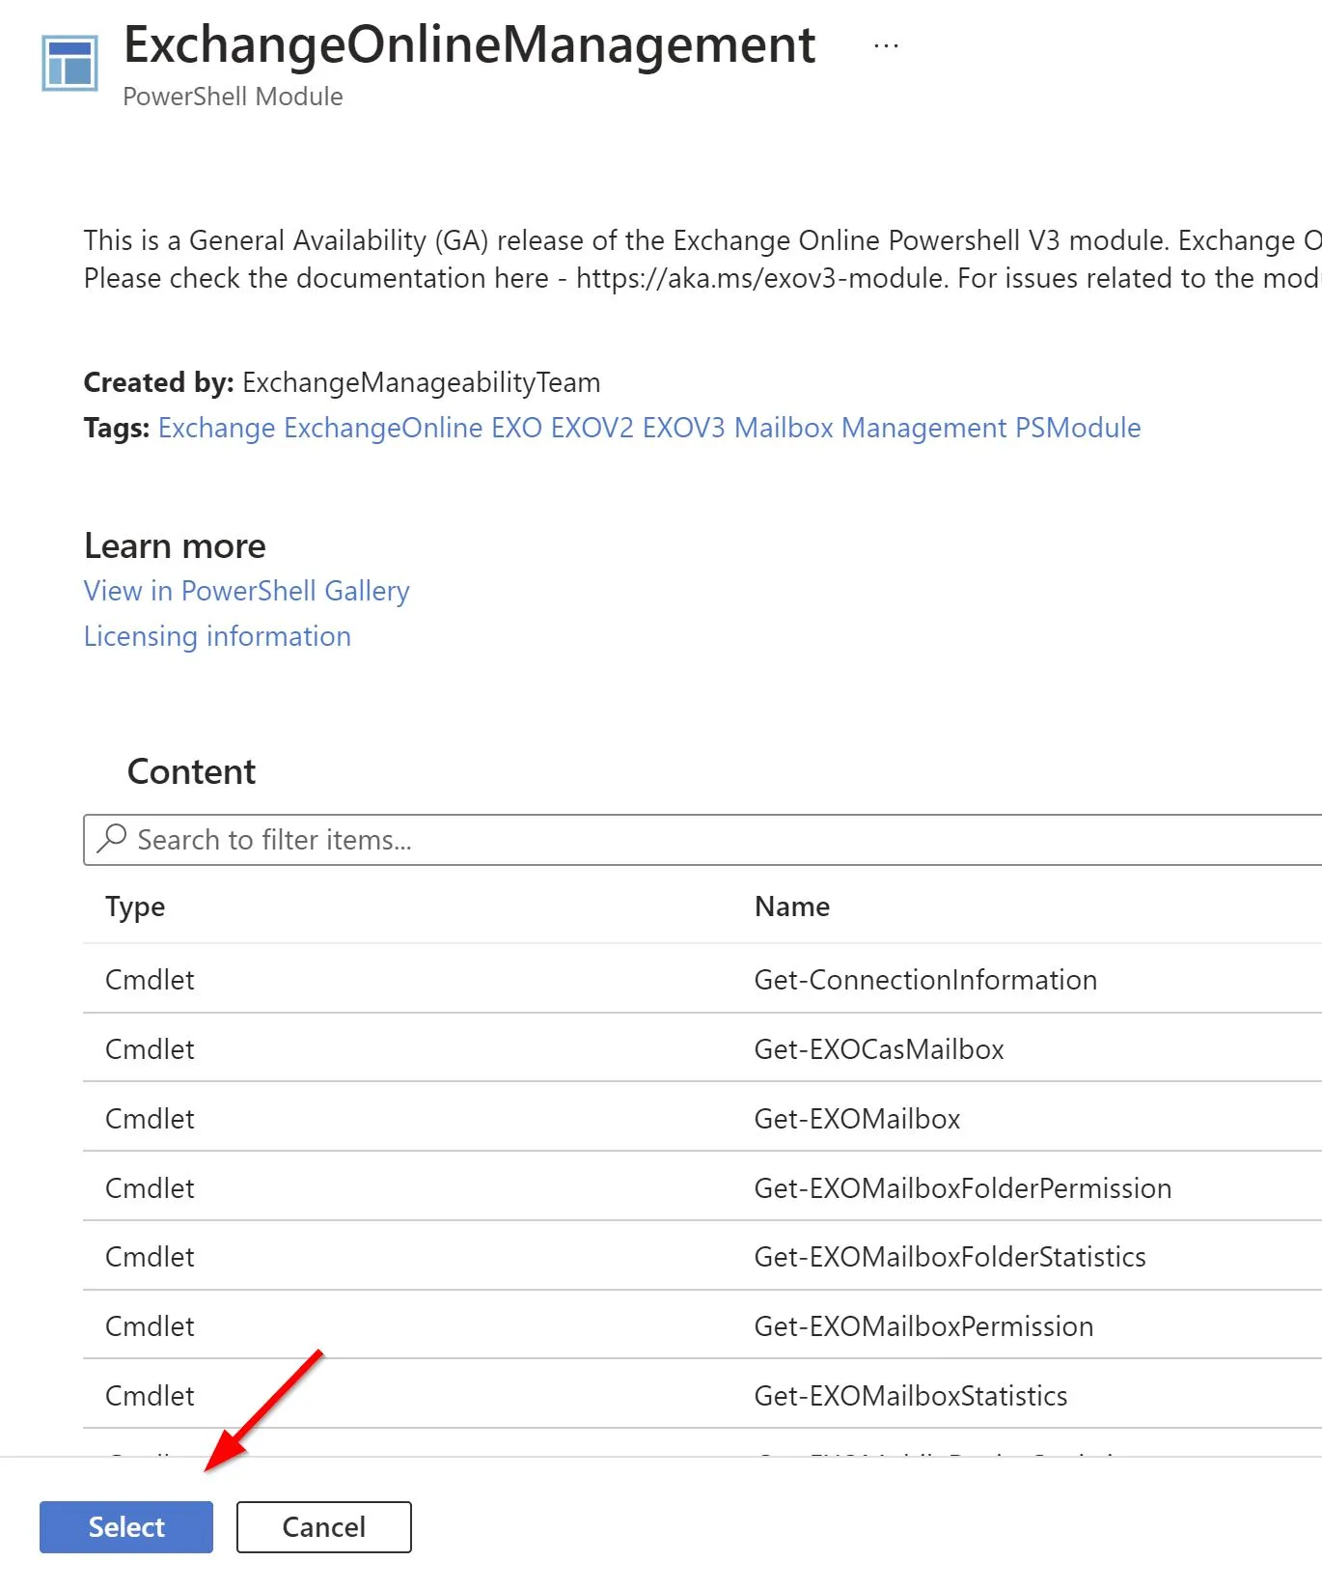The image size is (1322, 1589).
Task: Click the EXO tag
Action: [517, 428]
